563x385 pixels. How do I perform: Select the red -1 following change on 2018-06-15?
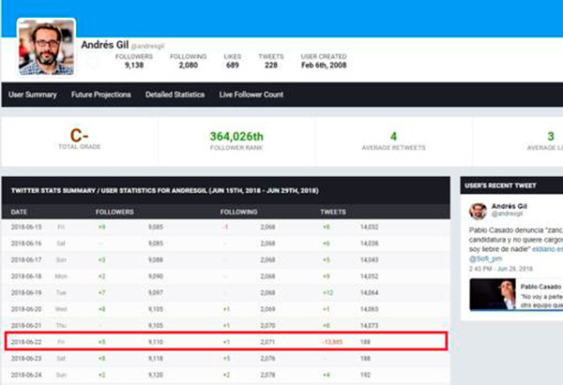coord(225,227)
